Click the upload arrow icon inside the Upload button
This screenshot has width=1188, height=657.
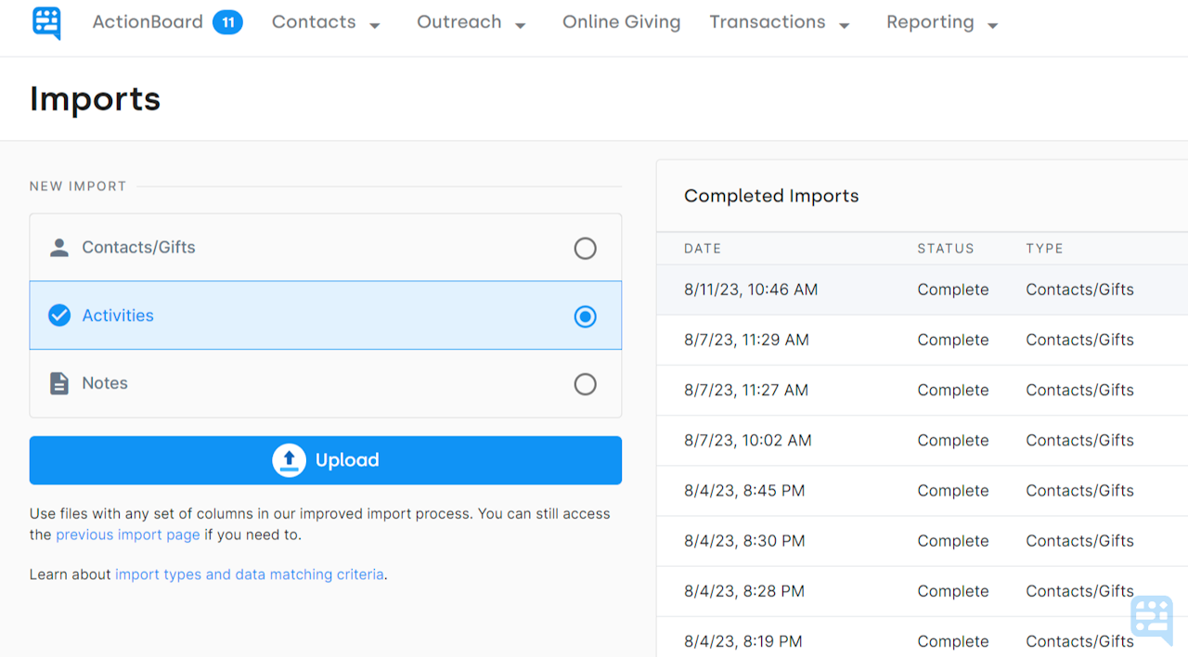tap(289, 459)
